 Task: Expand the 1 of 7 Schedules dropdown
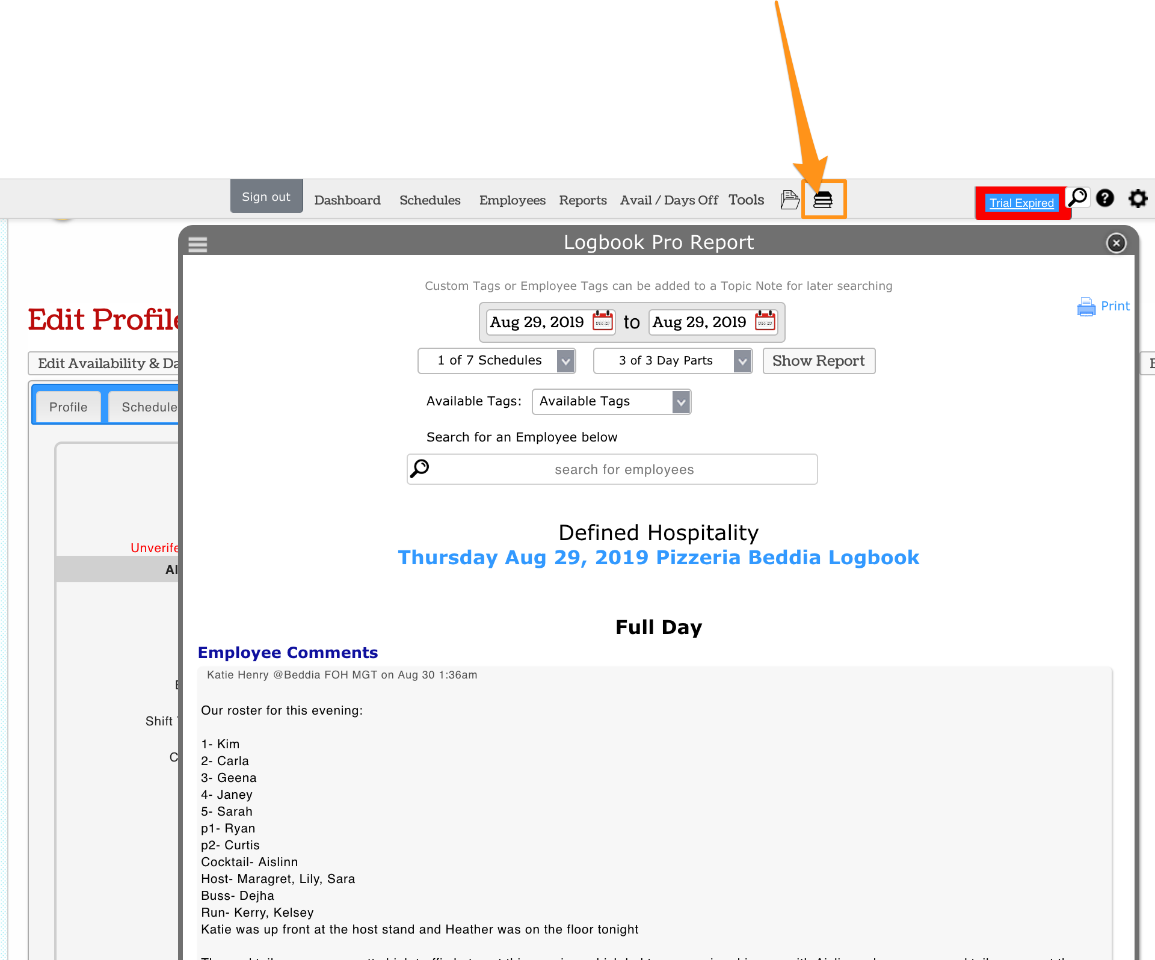(x=496, y=361)
